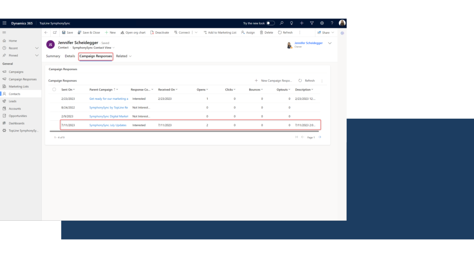Open Campaign Responses in the sidebar
Viewport: 474px width, 266px height.
(22, 79)
